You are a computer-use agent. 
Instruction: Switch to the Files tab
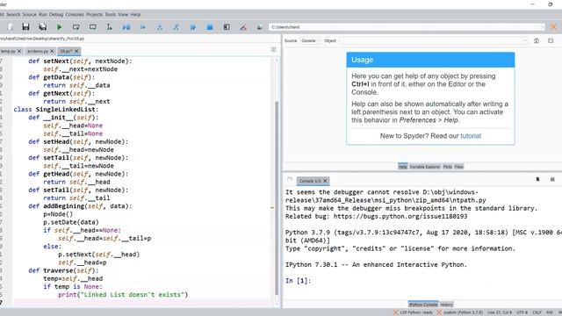[x=458, y=167]
